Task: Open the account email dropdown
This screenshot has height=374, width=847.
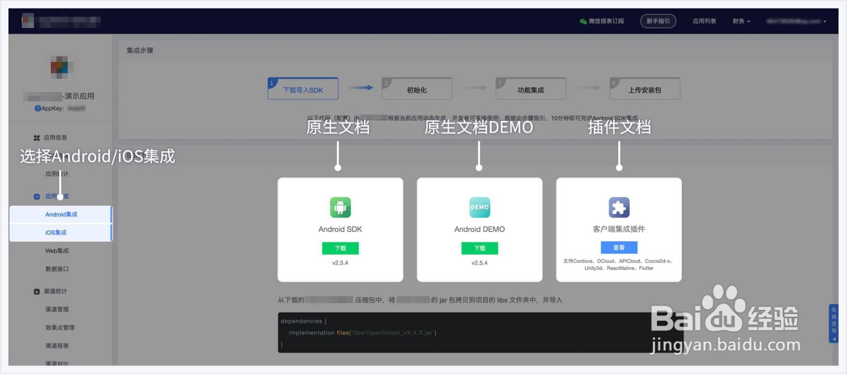Action: click(x=796, y=21)
